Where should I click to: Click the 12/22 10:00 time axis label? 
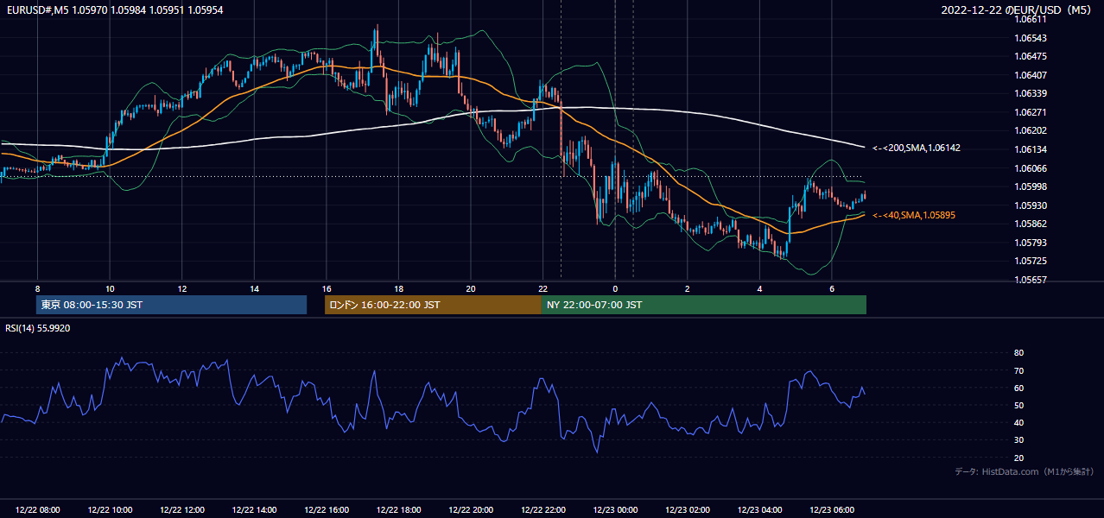click(110, 510)
